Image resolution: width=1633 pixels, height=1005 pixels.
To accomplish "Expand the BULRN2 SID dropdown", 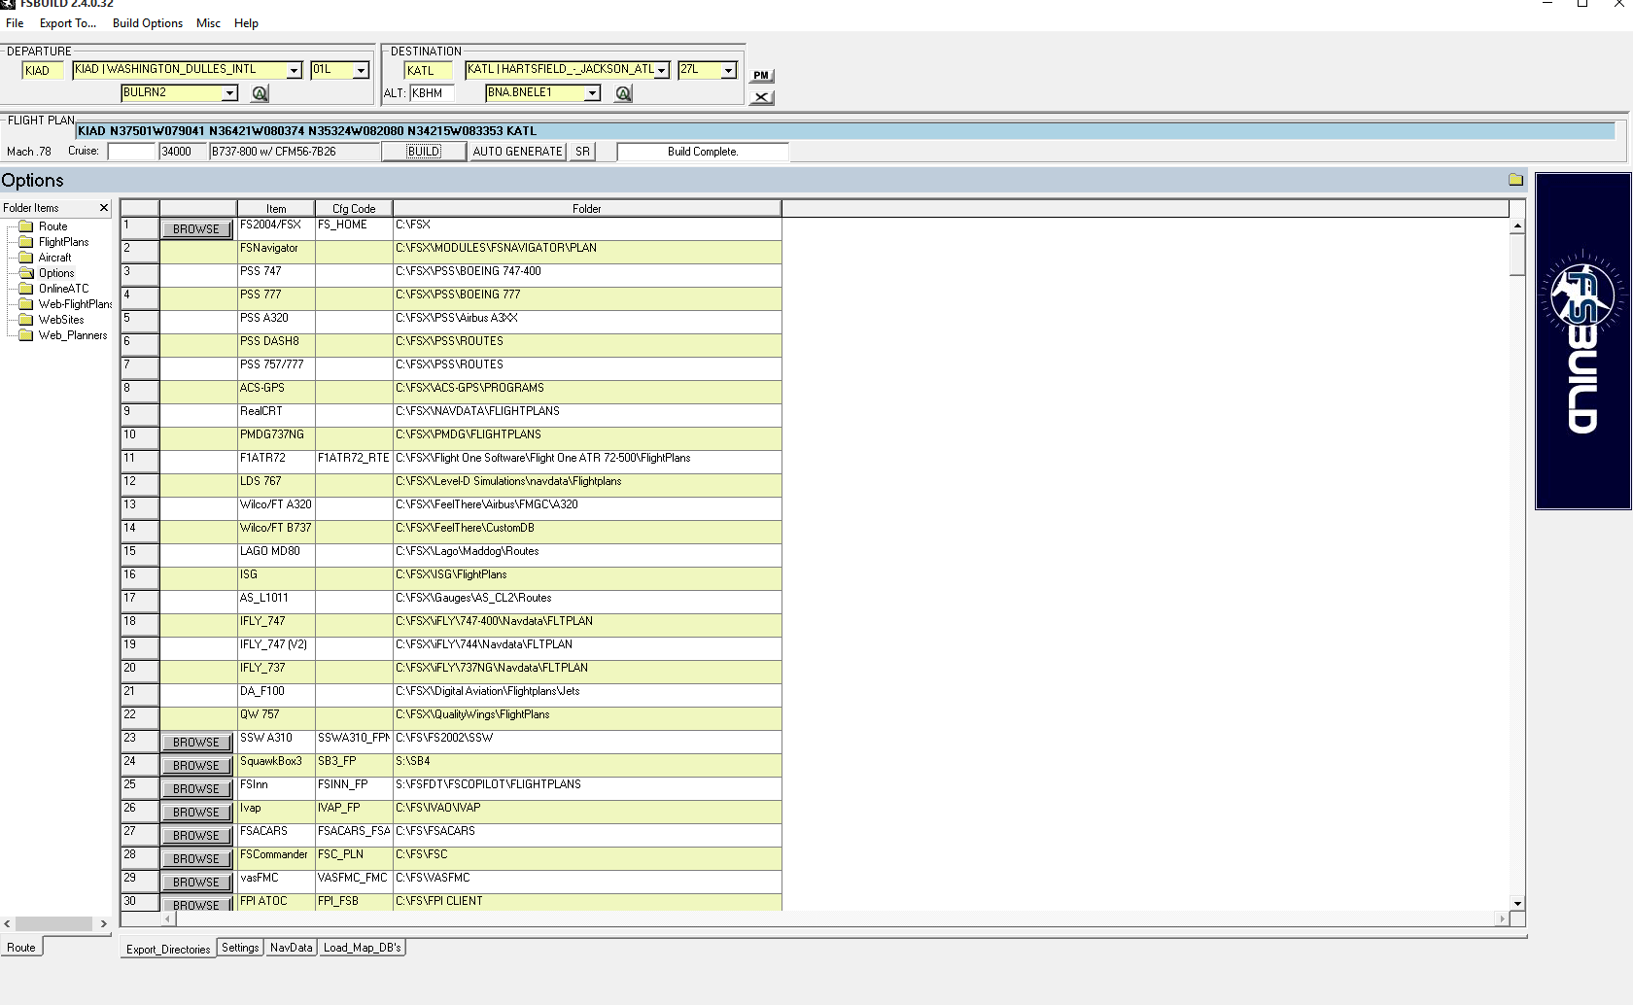I will (x=229, y=93).
